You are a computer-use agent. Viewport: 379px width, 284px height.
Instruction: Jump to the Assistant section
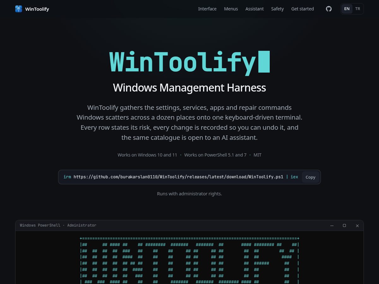point(255,9)
